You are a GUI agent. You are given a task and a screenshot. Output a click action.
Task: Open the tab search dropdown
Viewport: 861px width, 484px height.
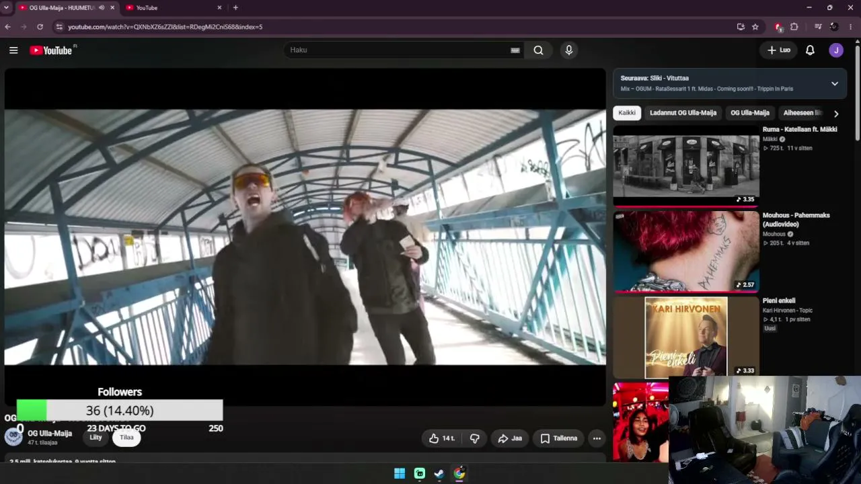coord(6,7)
